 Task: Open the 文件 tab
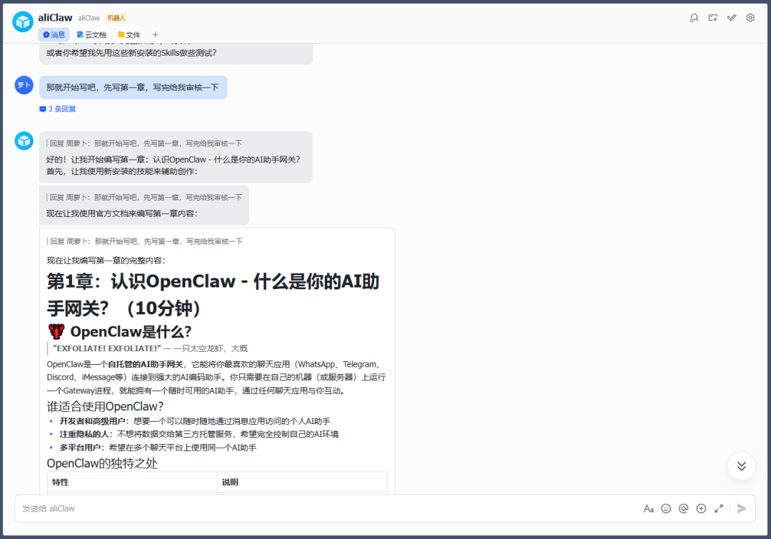point(129,35)
